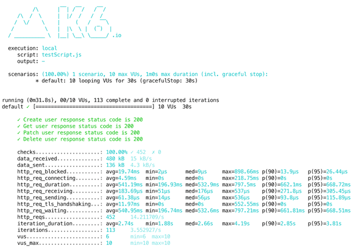353x249 pixels.
Task: Click the checks passed count 452 checkmark
Action: pyautogui.click(x=138, y=152)
